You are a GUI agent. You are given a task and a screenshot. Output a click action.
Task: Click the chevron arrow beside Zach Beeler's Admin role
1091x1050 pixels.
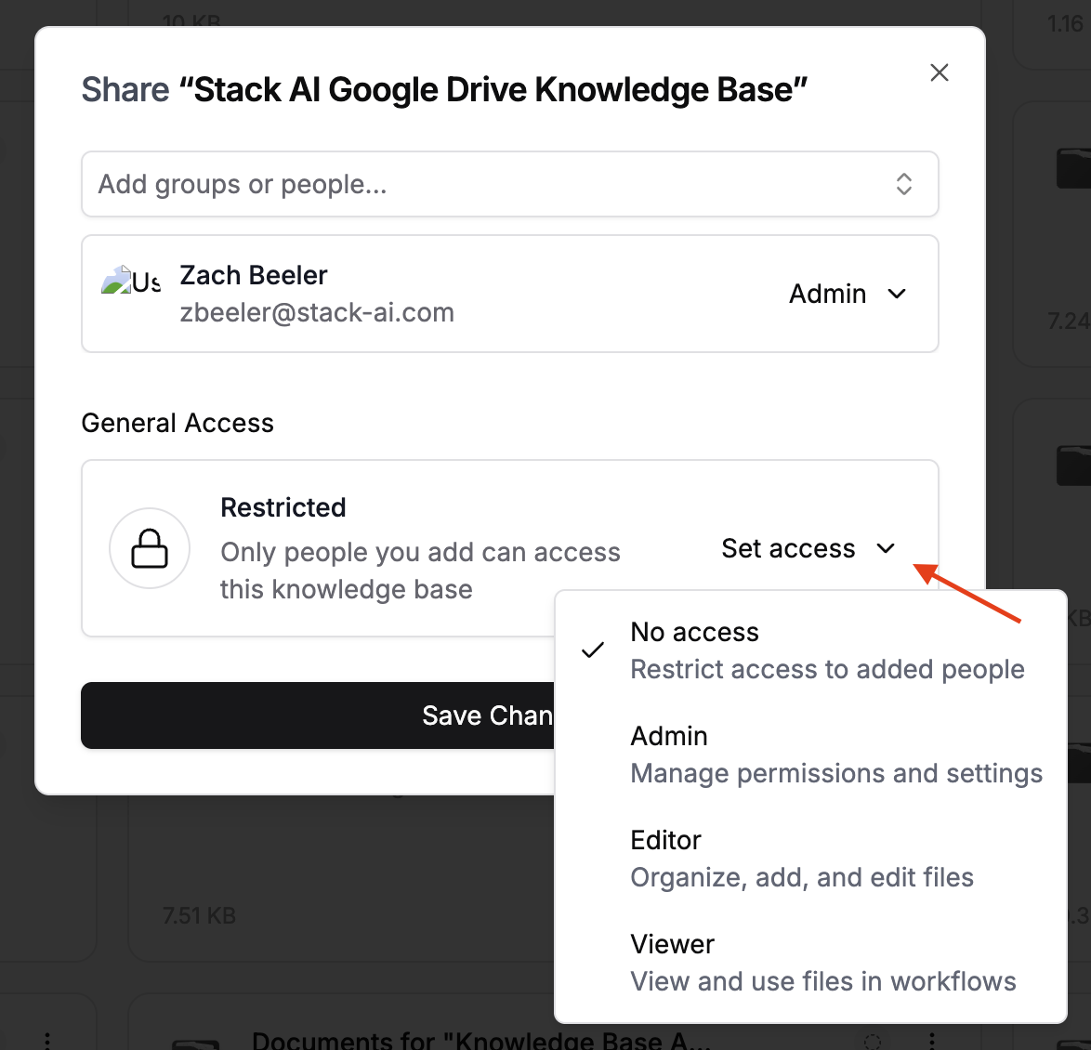tap(897, 294)
